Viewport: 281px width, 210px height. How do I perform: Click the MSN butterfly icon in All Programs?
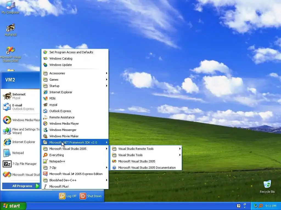coord(45,98)
